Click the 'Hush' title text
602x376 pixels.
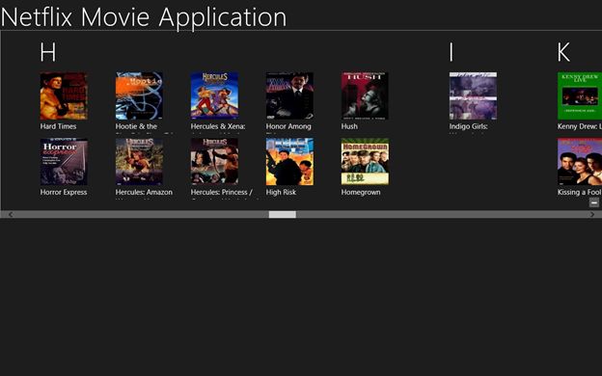click(x=349, y=126)
